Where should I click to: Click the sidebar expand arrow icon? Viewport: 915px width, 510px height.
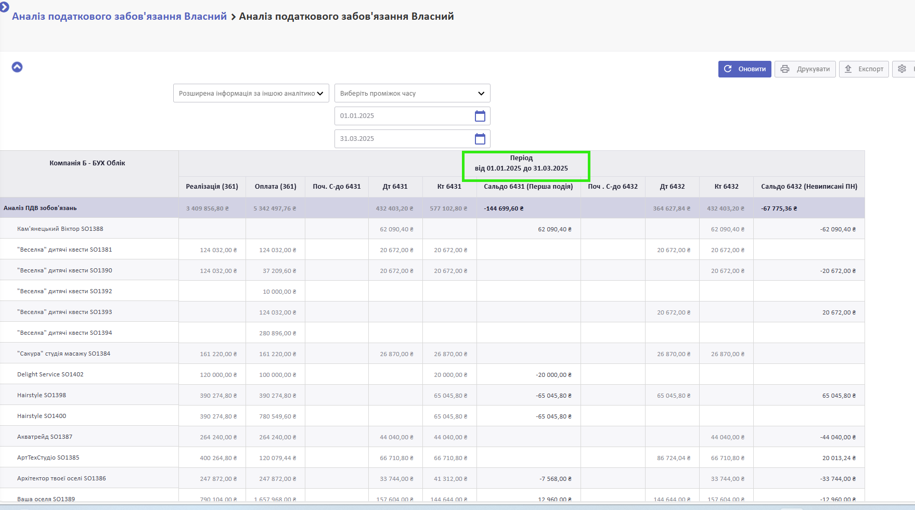(x=4, y=7)
